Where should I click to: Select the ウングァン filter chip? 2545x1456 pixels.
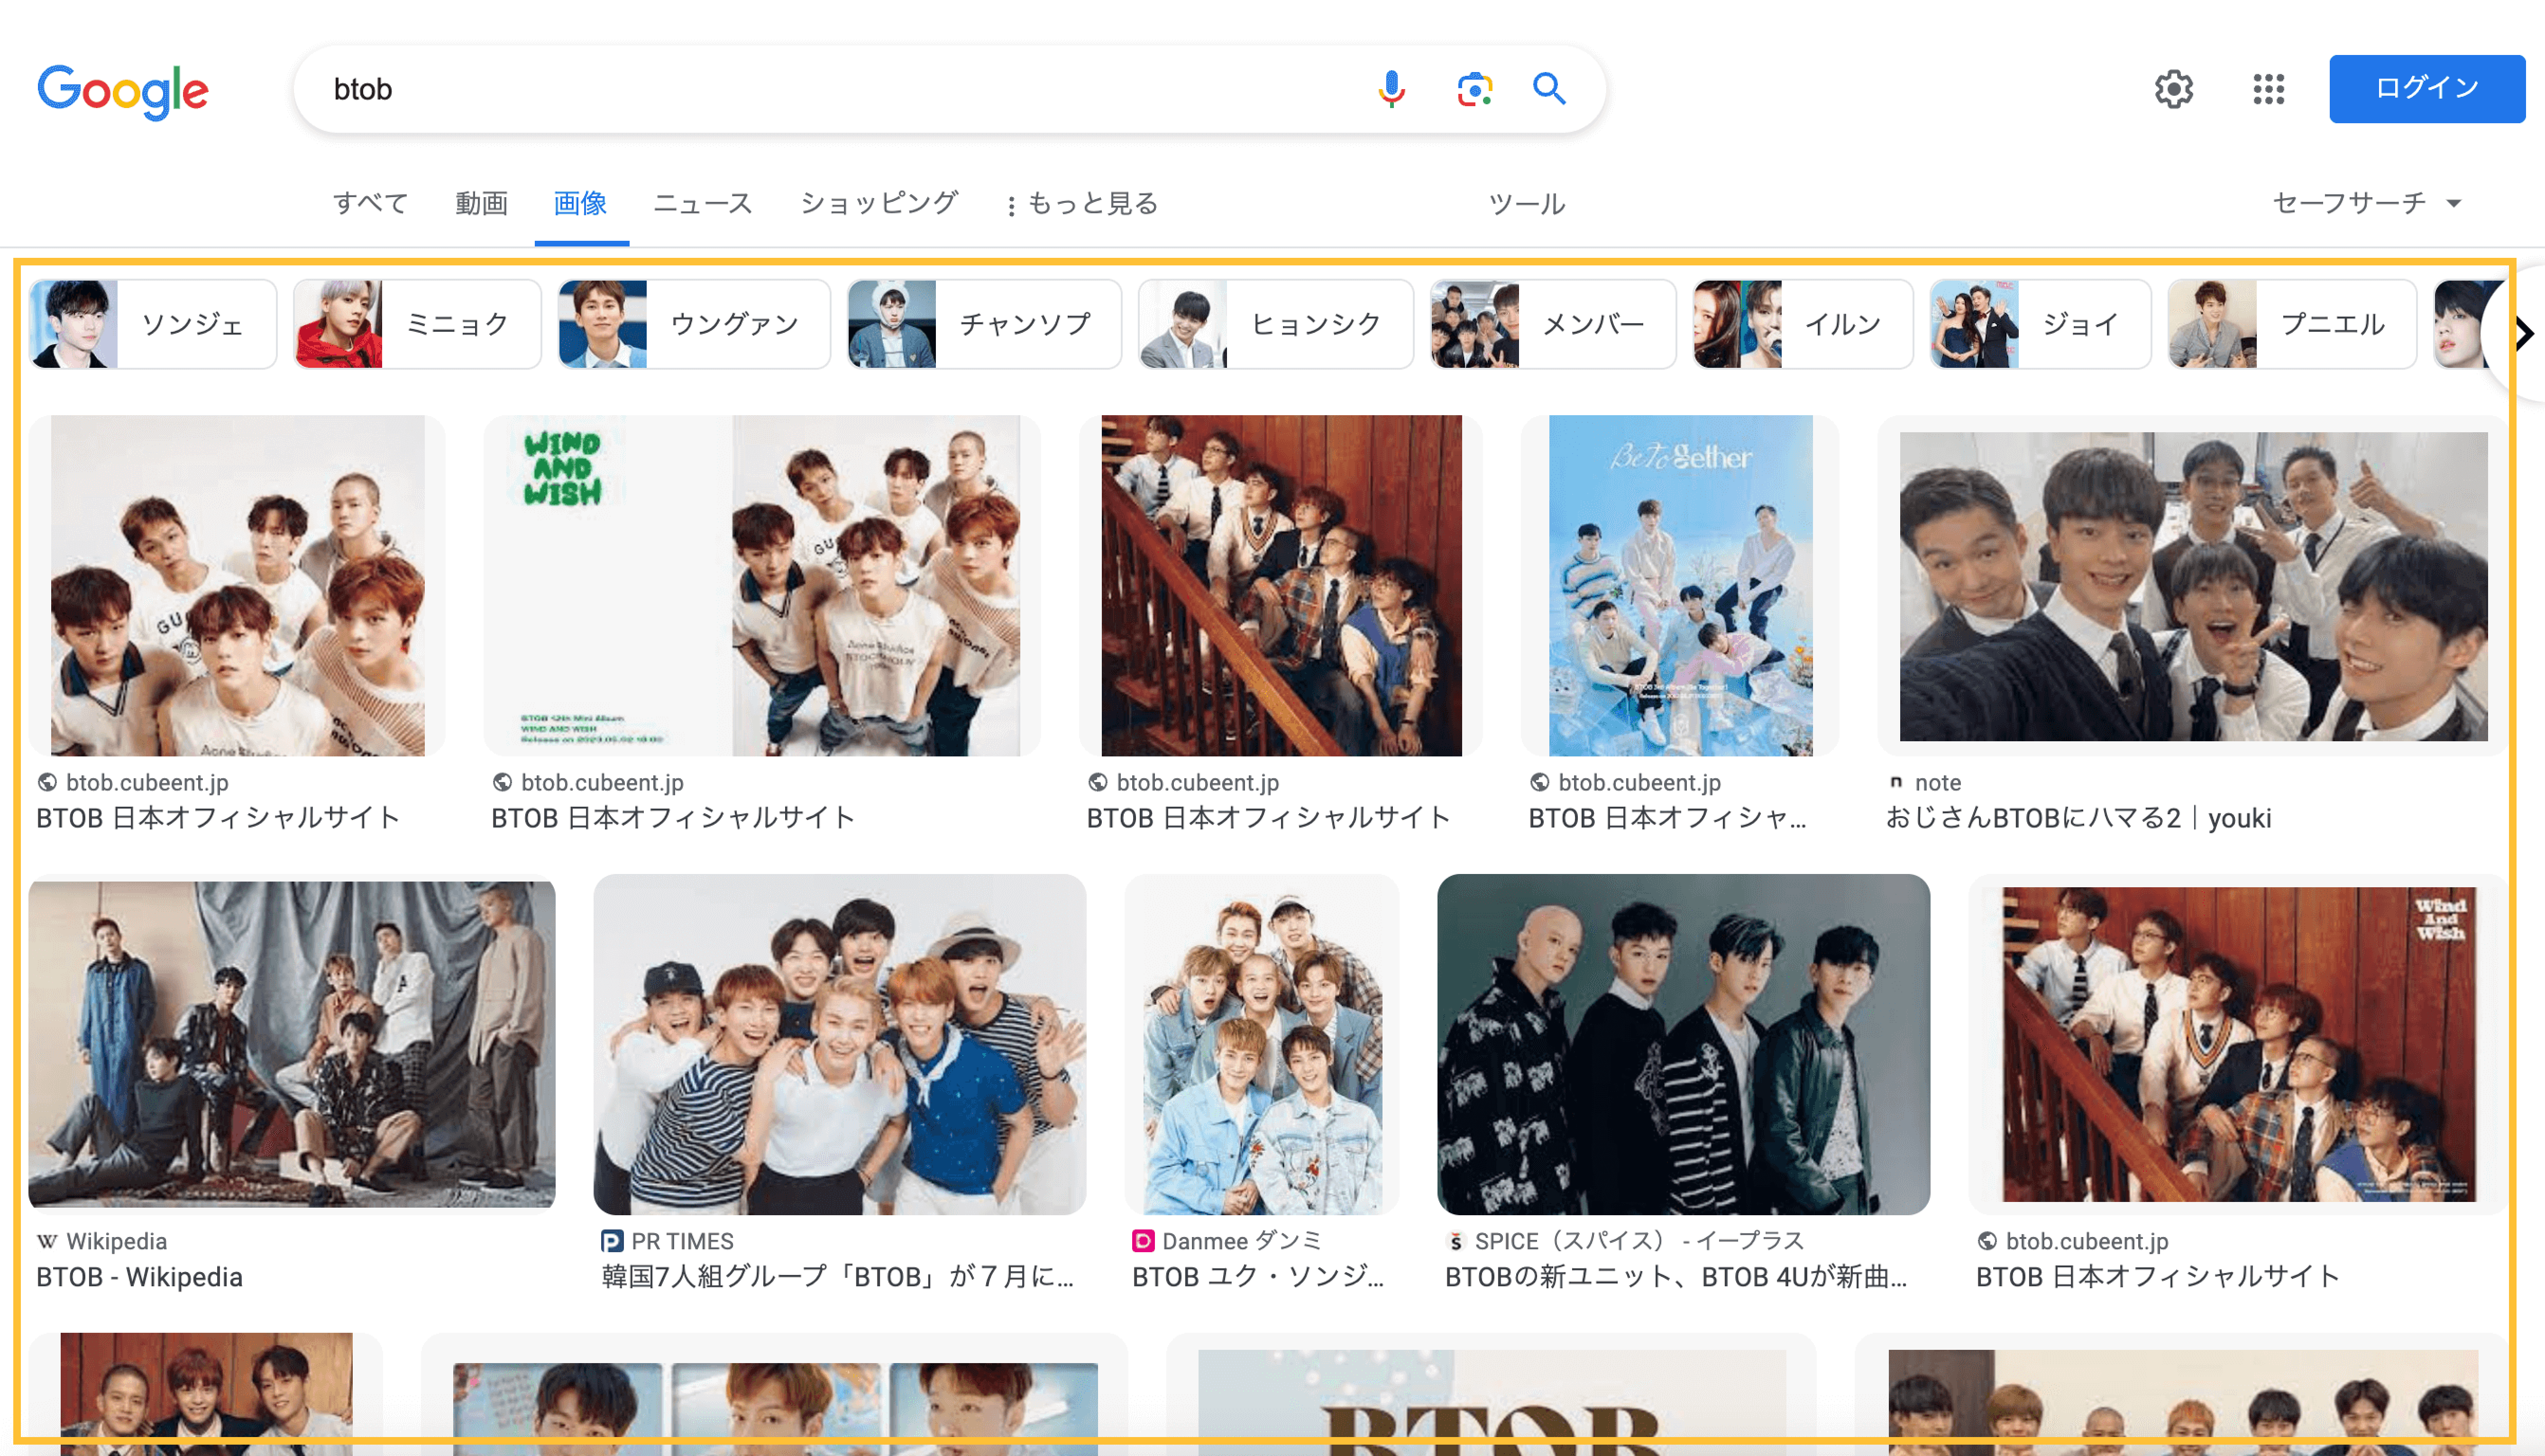coord(694,324)
